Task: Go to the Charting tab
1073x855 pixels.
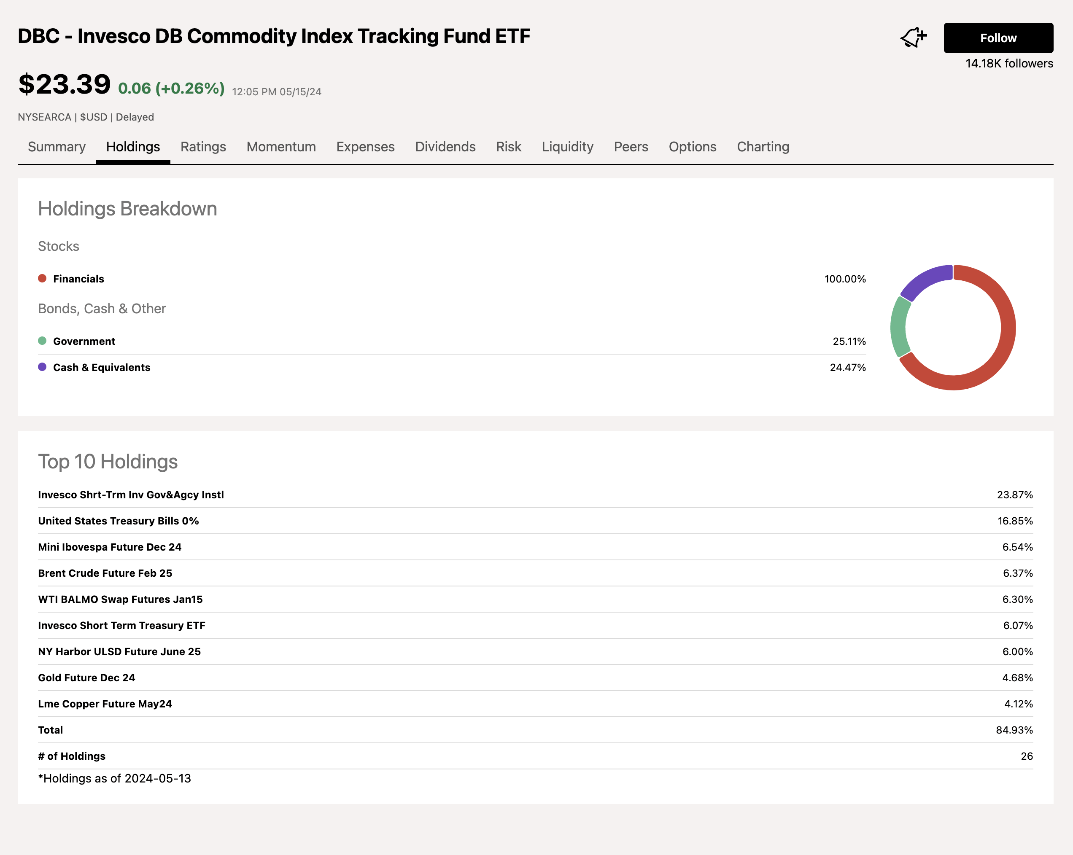Action: (x=763, y=147)
